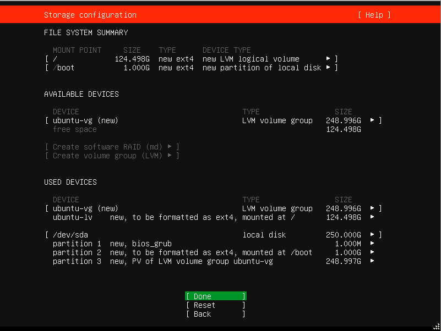Expand the options for the /boot partition
The height and width of the screenshot is (331, 441).
click(x=329, y=68)
